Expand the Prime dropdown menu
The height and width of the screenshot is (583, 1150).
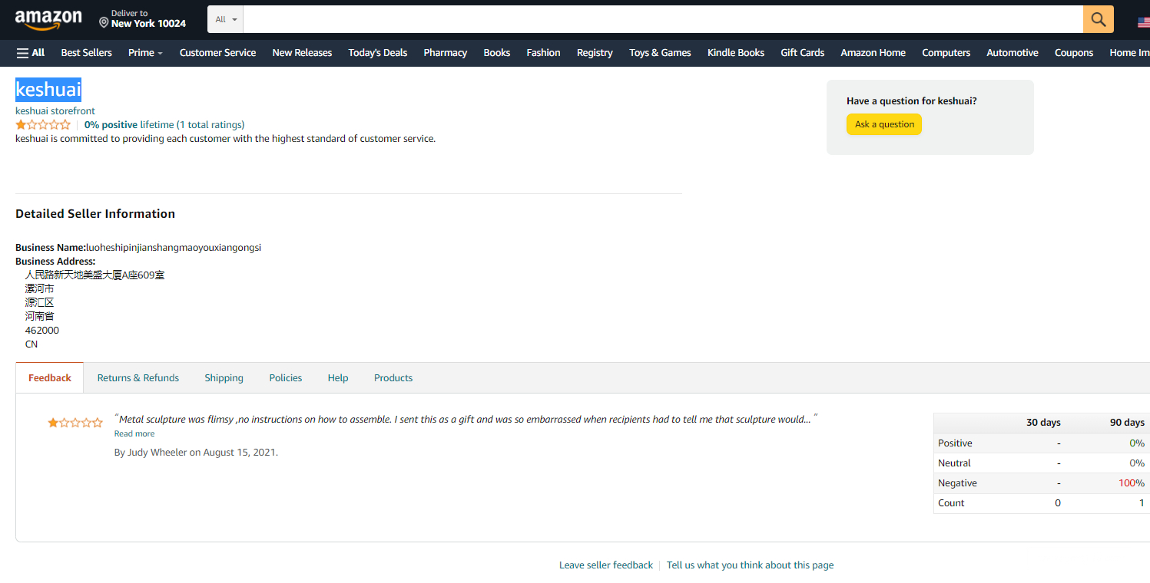145,53
